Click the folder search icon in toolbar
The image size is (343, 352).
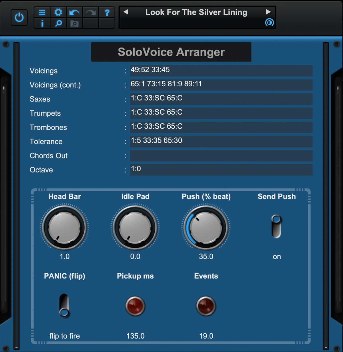point(74,23)
